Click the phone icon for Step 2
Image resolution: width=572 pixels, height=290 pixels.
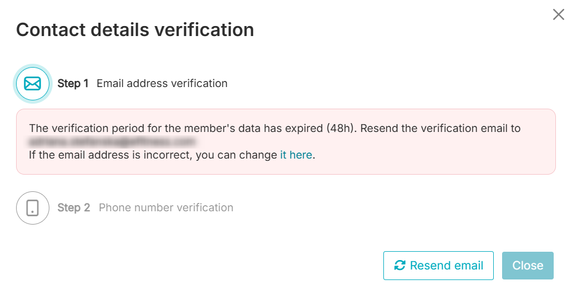(x=33, y=208)
